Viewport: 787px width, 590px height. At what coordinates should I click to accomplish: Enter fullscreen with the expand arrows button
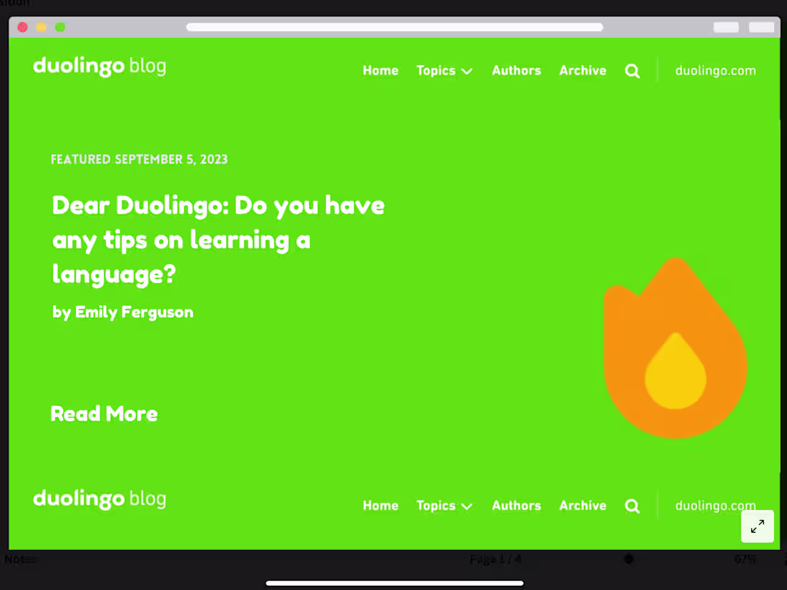pos(757,526)
